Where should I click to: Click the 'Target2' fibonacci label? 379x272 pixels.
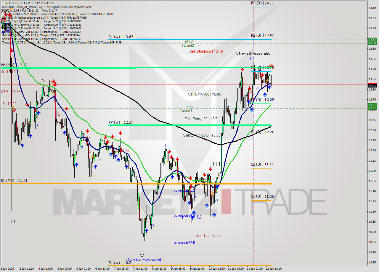click(188, 46)
